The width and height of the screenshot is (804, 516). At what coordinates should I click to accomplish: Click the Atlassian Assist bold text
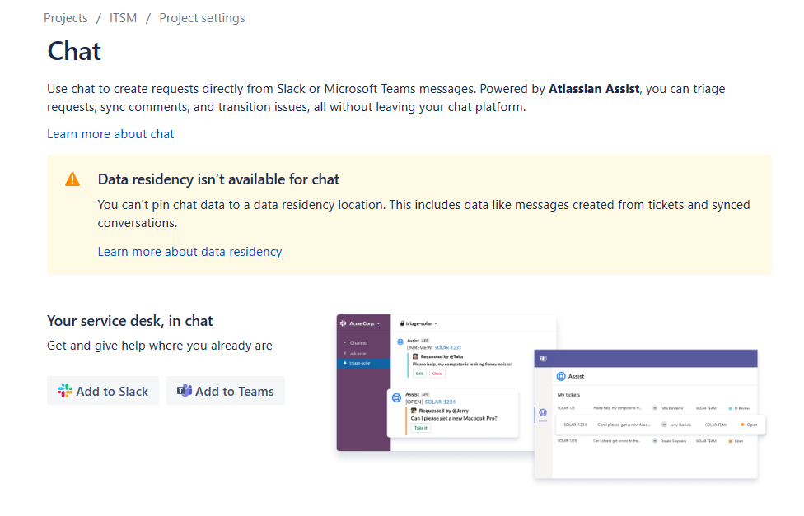click(x=594, y=89)
